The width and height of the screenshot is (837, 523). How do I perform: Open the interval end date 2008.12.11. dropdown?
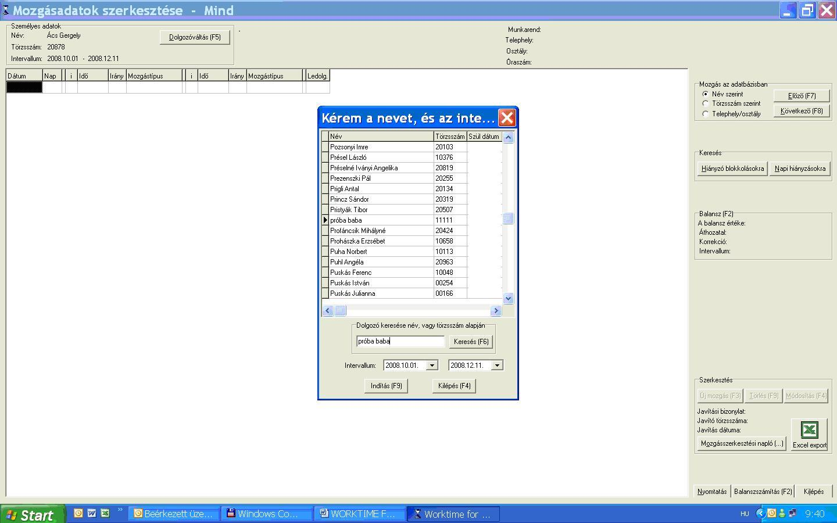click(x=497, y=366)
